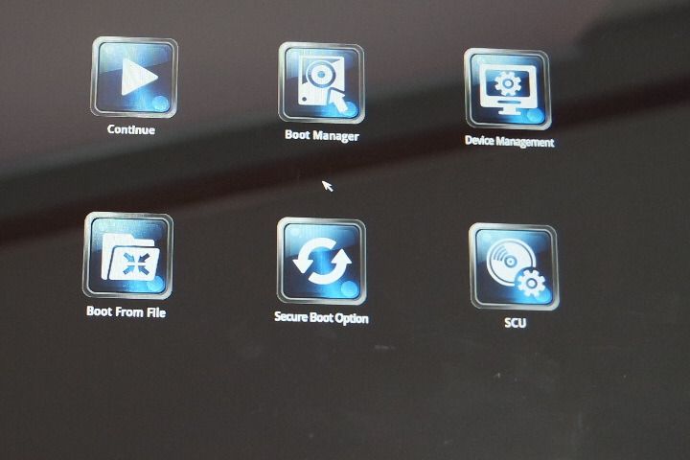This screenshot has width=690, height=460.
Task: Click the "Boot Manager" text label
Action: (322, 135)
